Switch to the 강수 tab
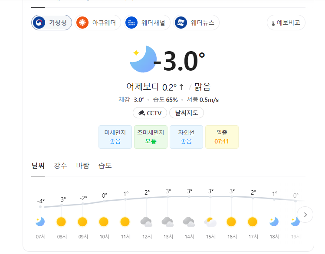The width and height of the screenshot is (325, 254). coord(60,166)
